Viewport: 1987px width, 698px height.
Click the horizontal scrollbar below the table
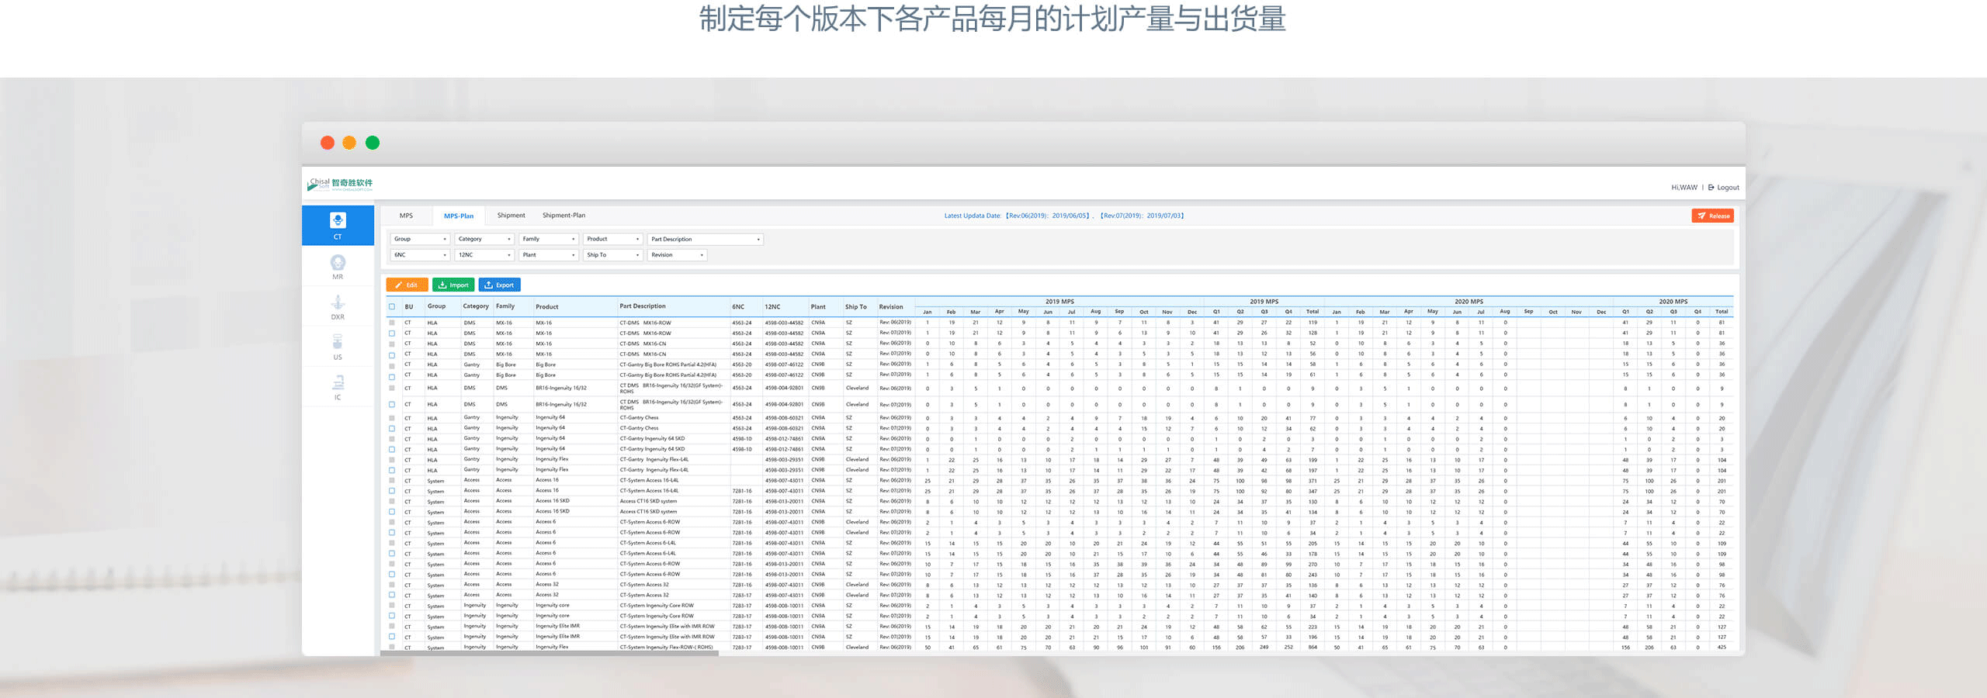[550, 653]
